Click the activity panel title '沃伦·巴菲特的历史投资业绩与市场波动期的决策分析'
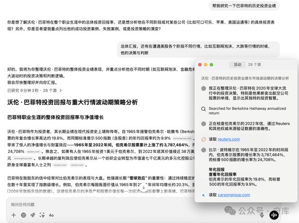 (245, 78)
